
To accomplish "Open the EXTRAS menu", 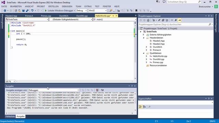I will pyautogui.click(x=88, y=6).
